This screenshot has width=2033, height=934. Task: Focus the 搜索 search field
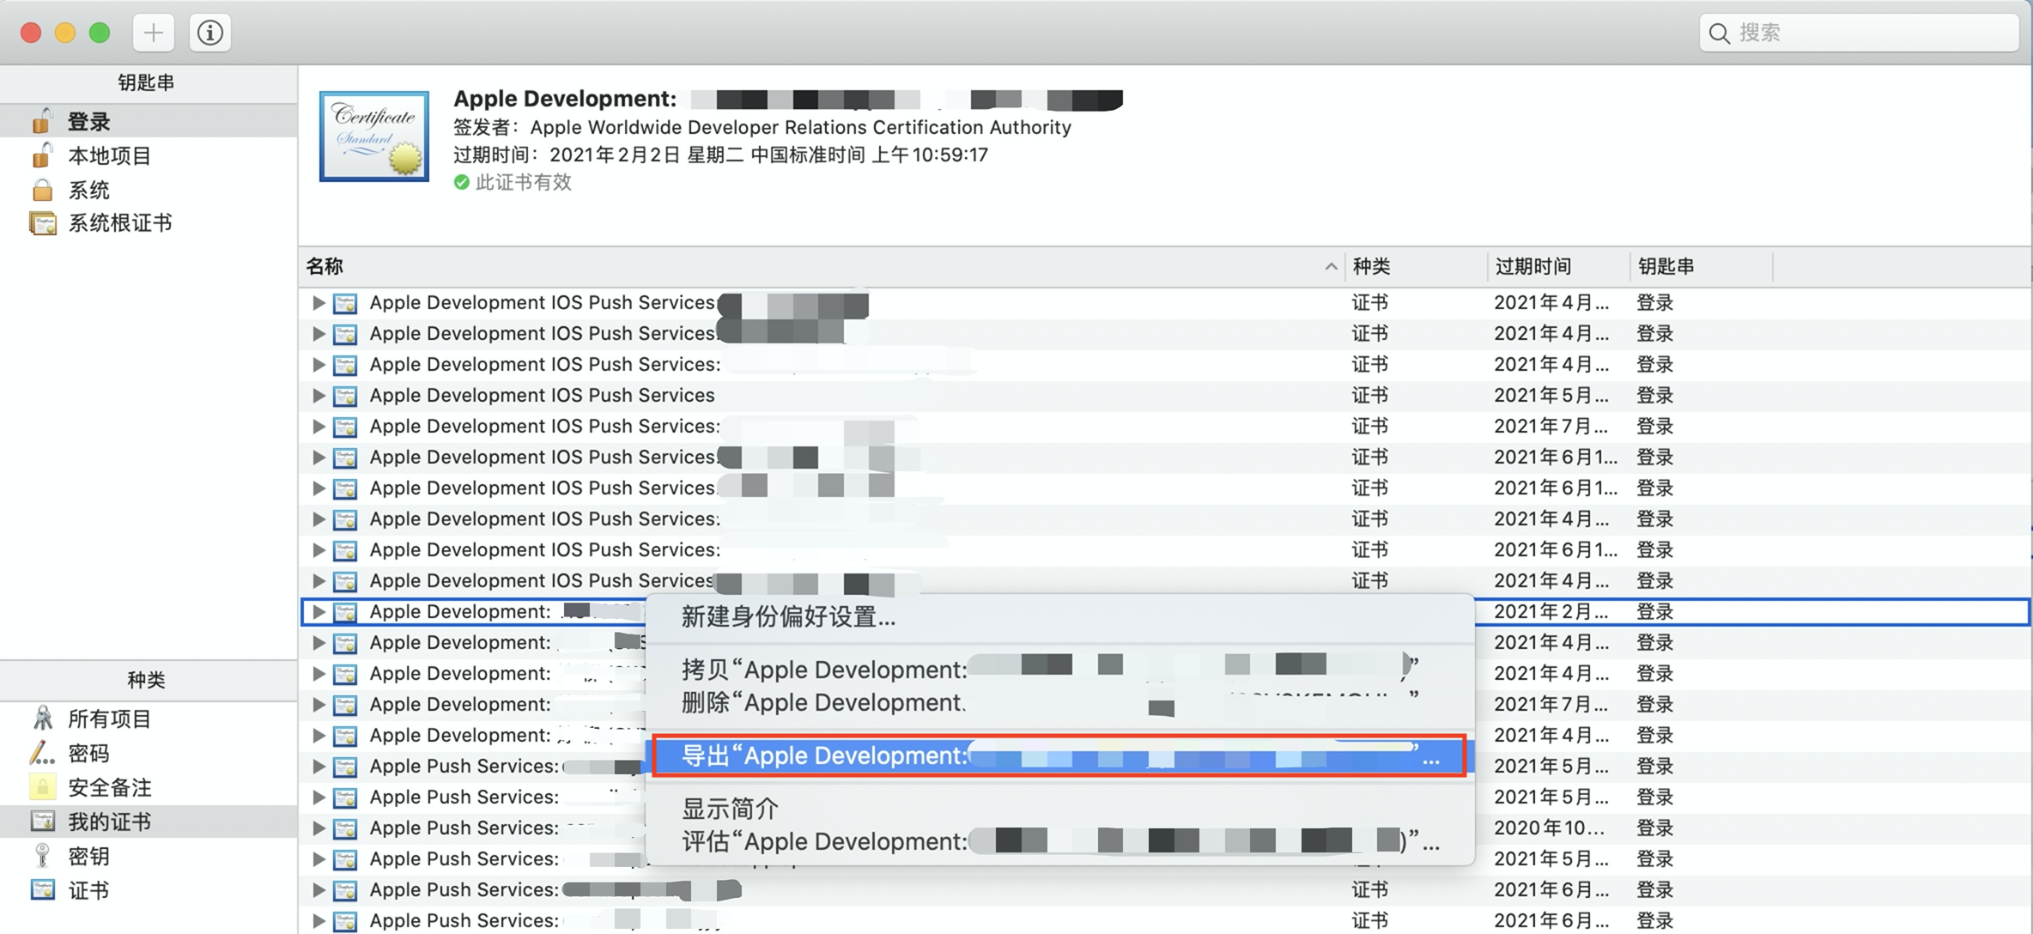[x=1859, y=33]
